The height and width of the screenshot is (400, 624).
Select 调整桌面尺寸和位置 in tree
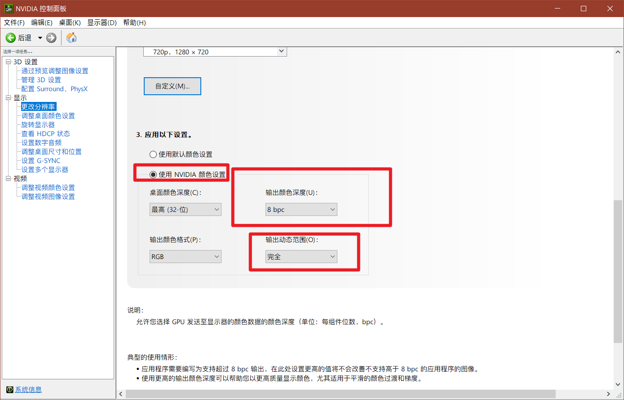[52, 152]
